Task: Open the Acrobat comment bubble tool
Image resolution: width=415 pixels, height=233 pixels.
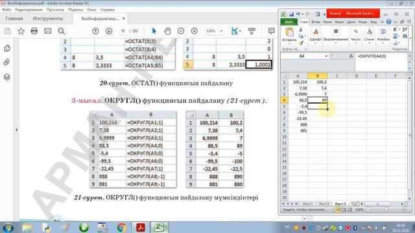Action: point(271,31)
